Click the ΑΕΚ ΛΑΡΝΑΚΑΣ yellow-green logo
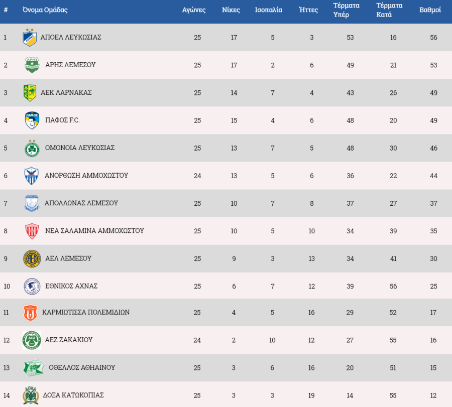The image size is (452, 407). click(30, 93)
